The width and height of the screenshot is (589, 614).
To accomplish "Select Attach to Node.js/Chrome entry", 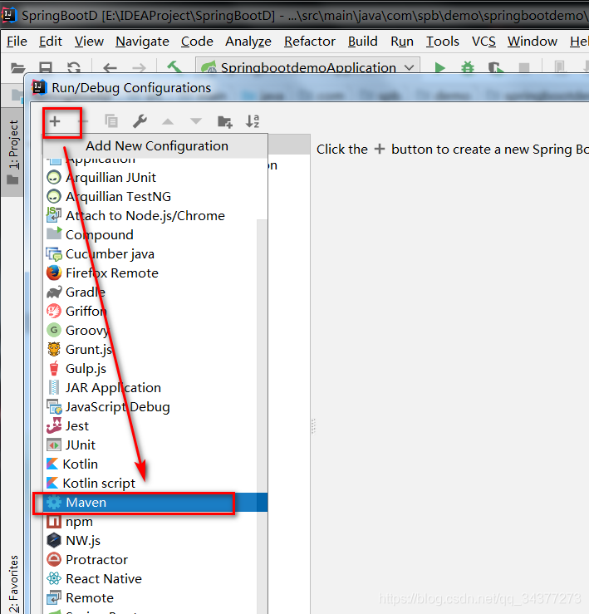I will [155, 216].
